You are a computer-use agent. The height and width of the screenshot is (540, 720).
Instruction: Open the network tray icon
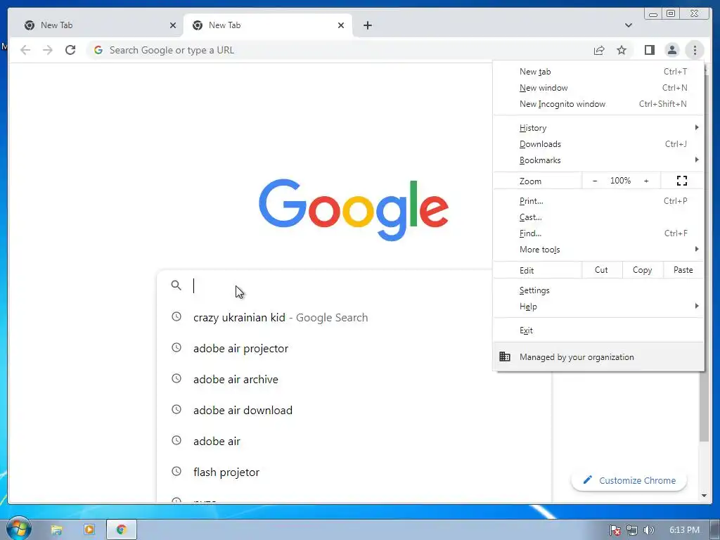632,530
